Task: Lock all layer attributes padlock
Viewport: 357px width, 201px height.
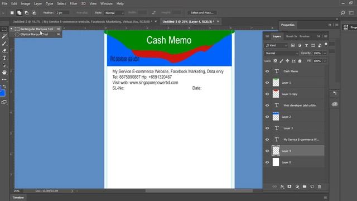Action: 300,61
